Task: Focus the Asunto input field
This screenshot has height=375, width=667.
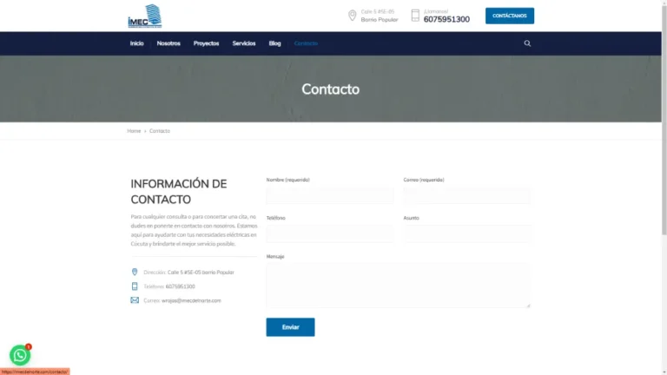Action: [466, 234]
